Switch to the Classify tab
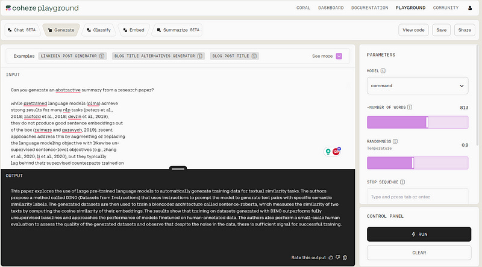 [99, 30]
